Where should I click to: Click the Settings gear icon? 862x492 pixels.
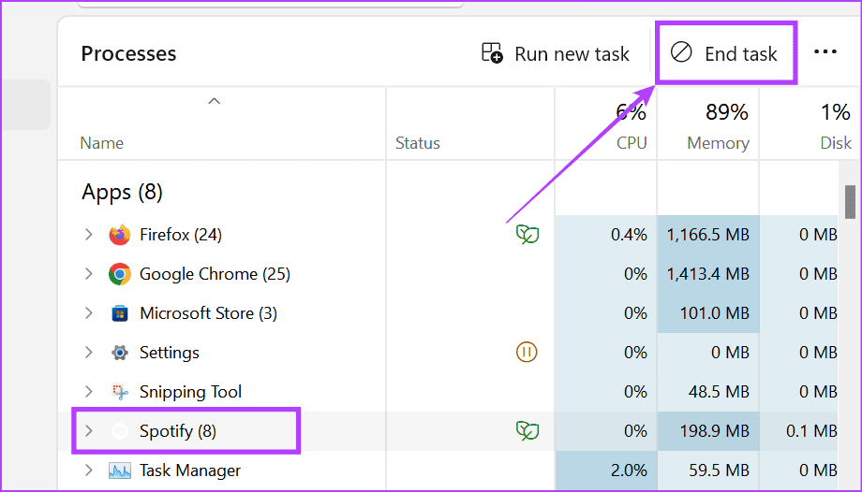coord(119,353)
